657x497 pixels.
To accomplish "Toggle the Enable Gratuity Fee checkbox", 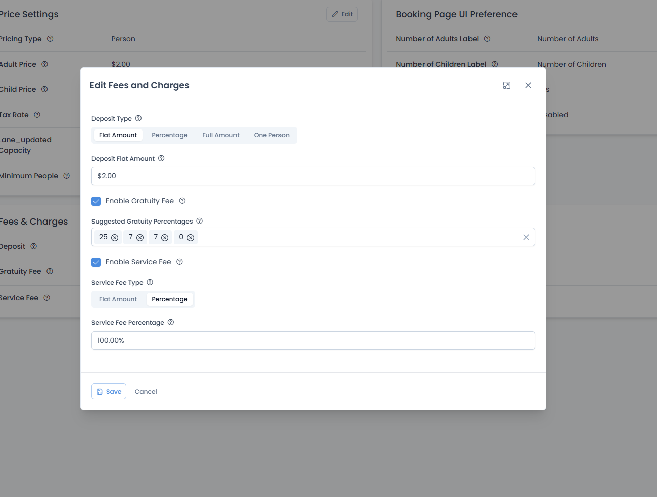I will point(96,201).
